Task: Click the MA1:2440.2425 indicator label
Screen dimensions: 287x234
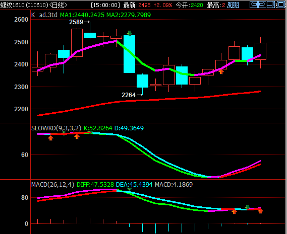Action: [82, 15]
